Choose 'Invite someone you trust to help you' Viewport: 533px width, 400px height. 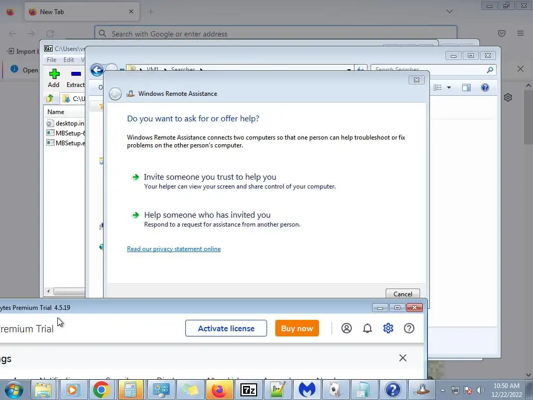coord(210,177)
